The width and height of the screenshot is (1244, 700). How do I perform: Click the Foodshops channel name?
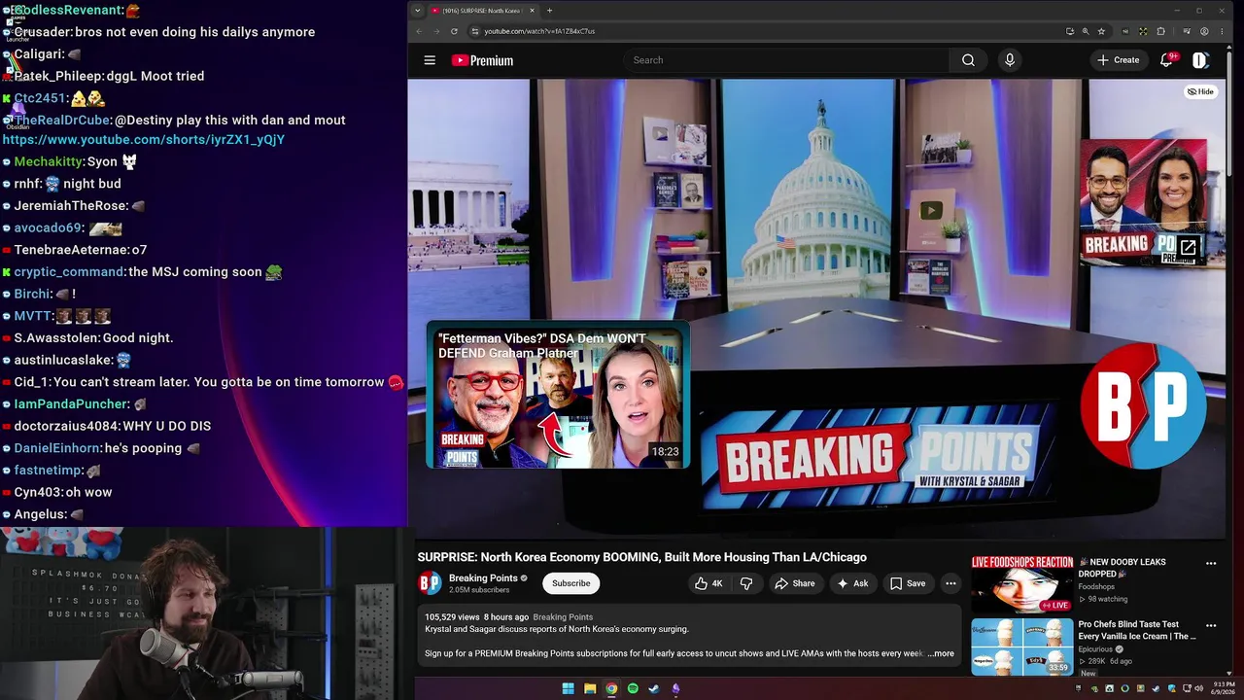pos(1096,587)
